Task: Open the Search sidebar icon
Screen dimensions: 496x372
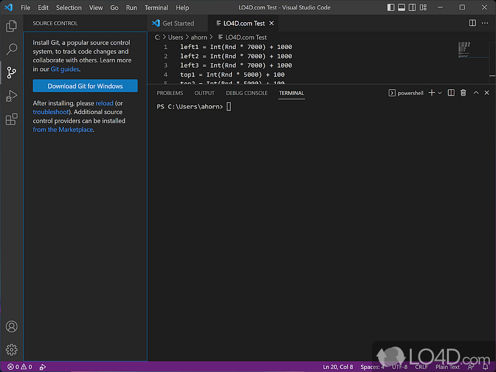Action: coord(11,49)
